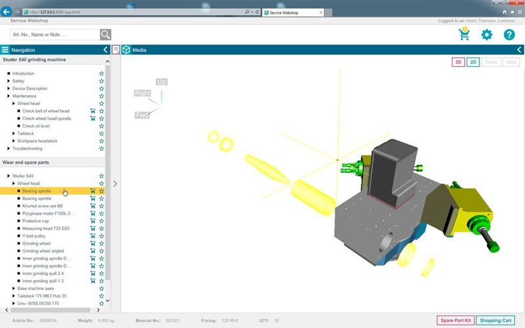Click the search magnifier button
The height and width of the screenshot is (328, 525).
click(x=105, y=35)
